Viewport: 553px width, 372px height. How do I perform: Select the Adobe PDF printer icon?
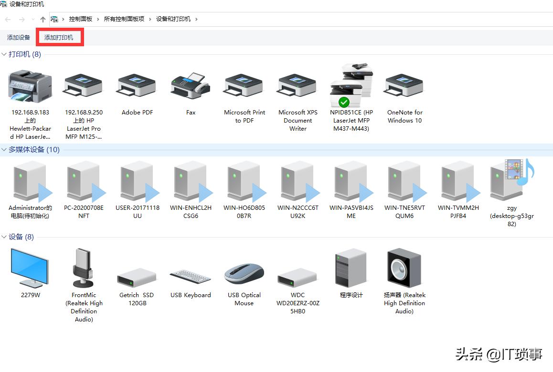pos(137,86)
